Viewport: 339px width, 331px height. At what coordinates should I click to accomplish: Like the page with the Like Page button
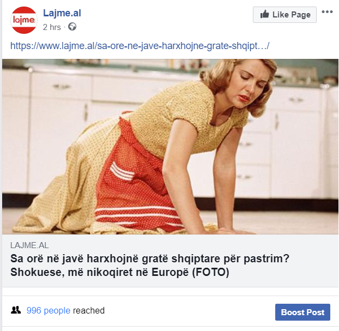(x=284, y=15)
